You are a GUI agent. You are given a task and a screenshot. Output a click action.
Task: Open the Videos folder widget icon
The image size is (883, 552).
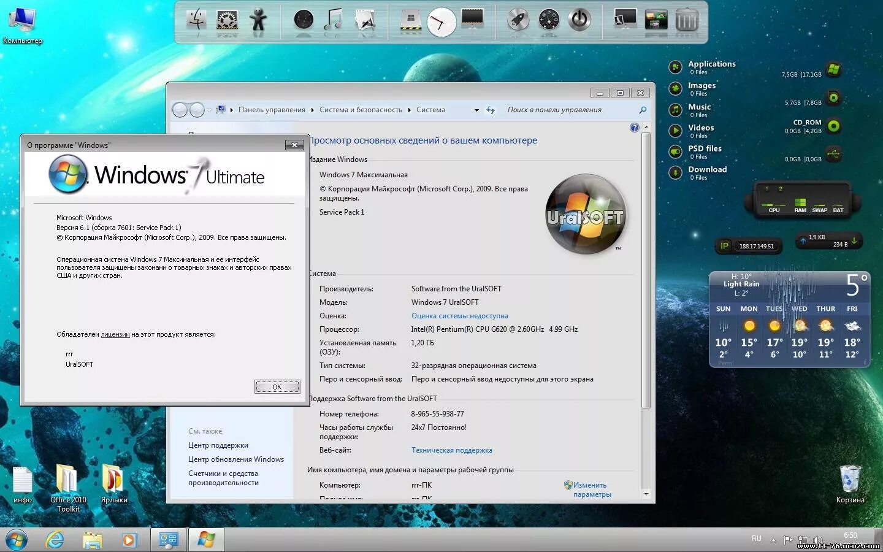675,131
